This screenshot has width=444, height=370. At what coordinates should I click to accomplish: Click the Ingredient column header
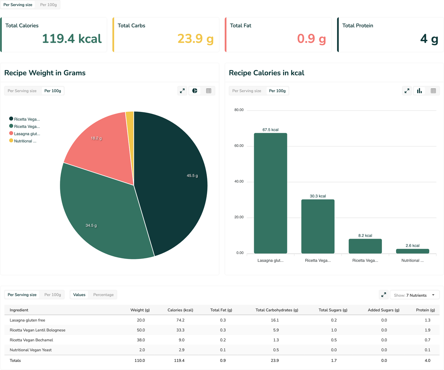(19, 310)
